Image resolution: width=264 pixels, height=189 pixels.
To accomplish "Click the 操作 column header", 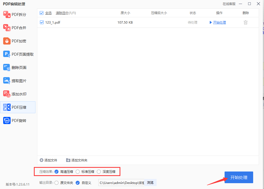I will pos(219,13).
